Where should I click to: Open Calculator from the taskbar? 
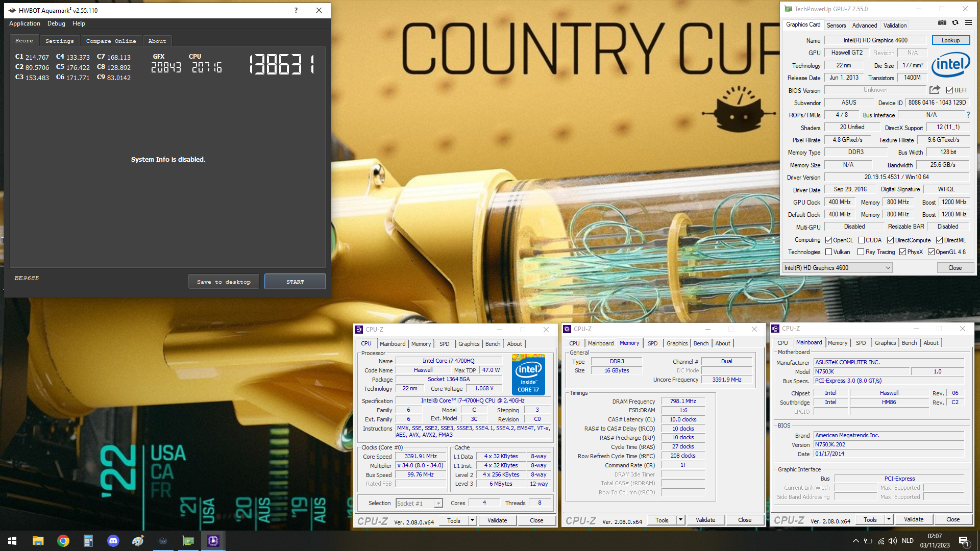[x=88, y=541]
